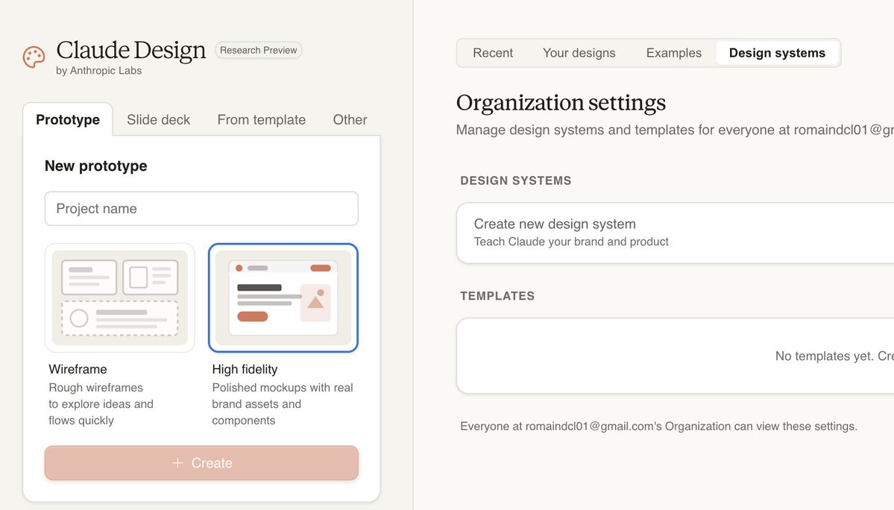894x510 pixels.
Task: Select the High fidelity prototype thumbnail
Action: (283, 297)
